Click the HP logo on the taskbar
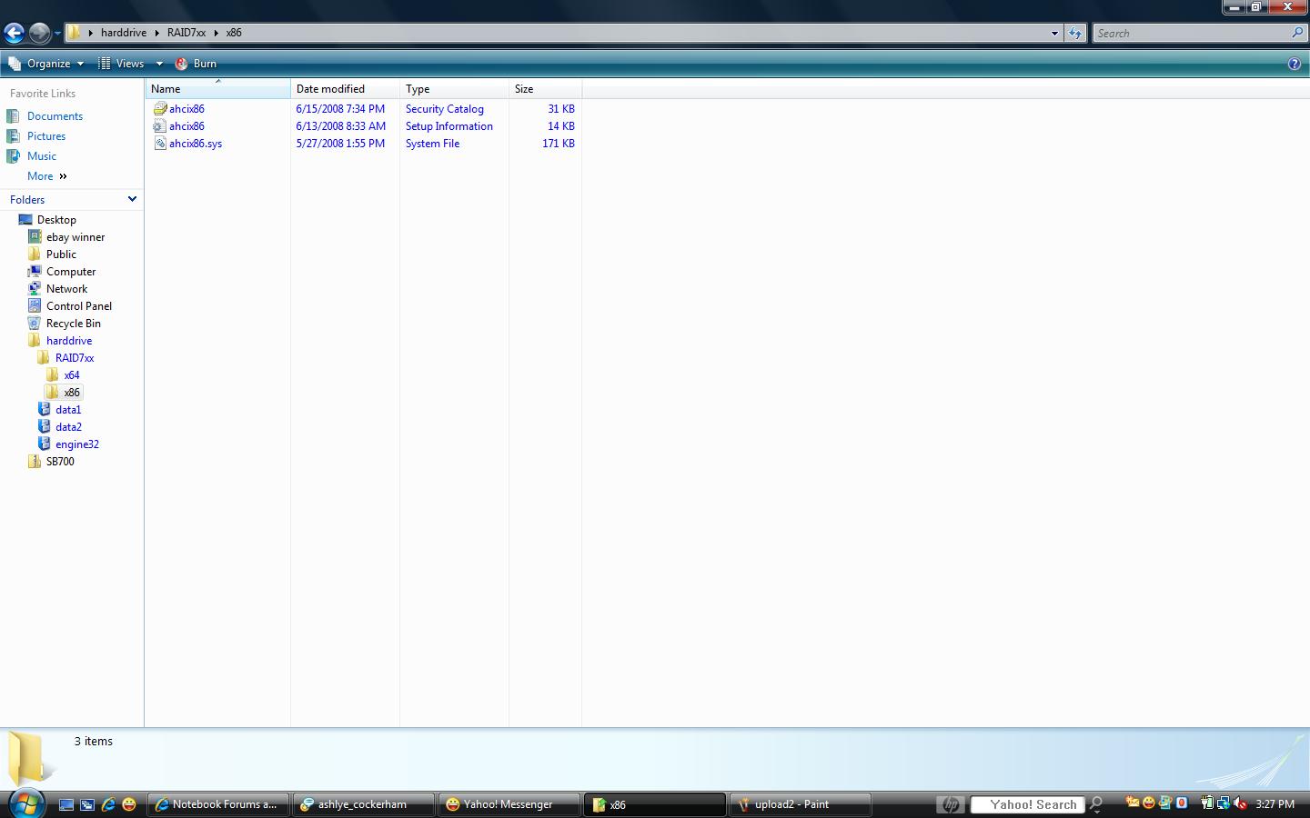The image size is (1310, 818). (x=951, y=804)
